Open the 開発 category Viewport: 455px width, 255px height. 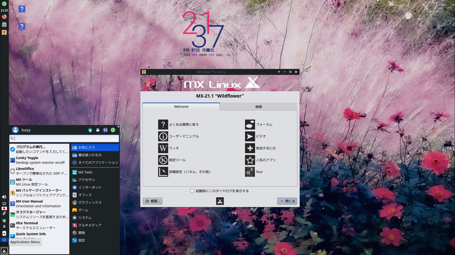95,233
